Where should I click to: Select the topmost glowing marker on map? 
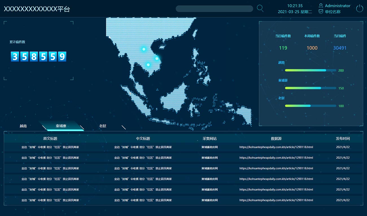coord(144,49)
